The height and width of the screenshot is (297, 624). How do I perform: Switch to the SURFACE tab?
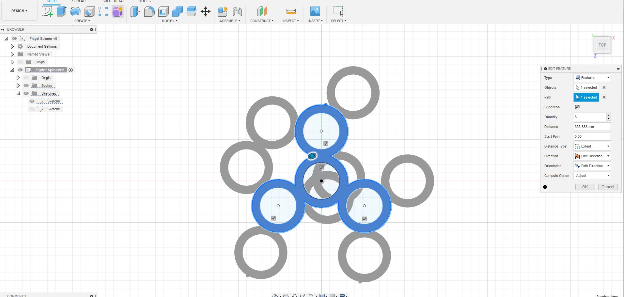click(80, 1)
